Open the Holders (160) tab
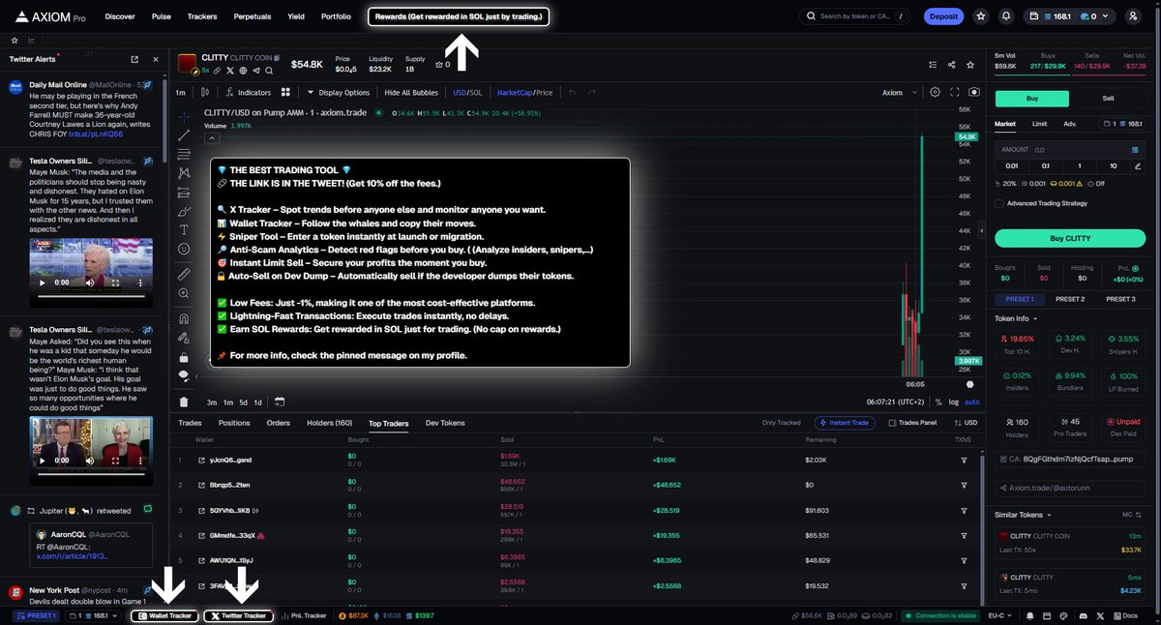1161x625 pixels. click(x=329, y=423)
